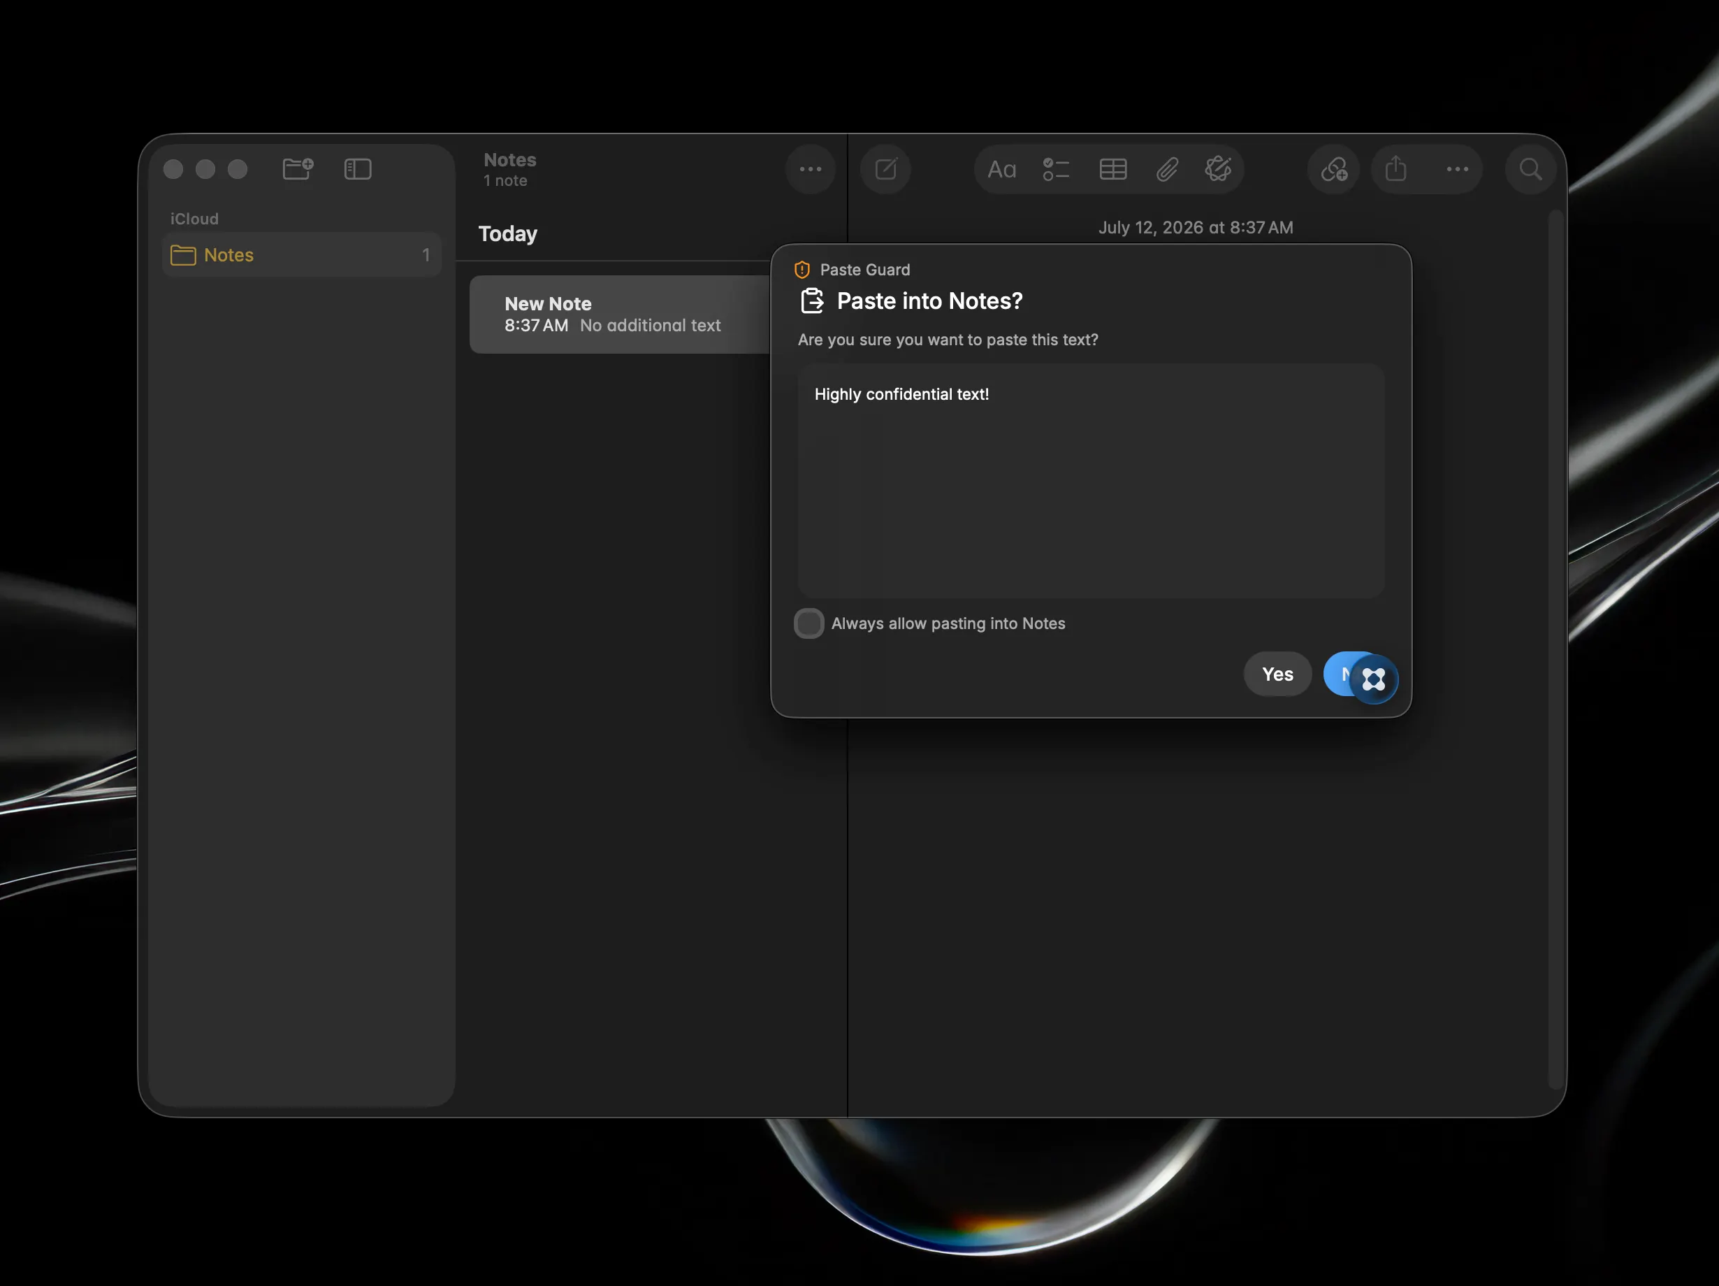Viewport: 1719px width, 1286px height.
Task: Click the Today heading
Action: pyautogui.click(x=507, y=234)
